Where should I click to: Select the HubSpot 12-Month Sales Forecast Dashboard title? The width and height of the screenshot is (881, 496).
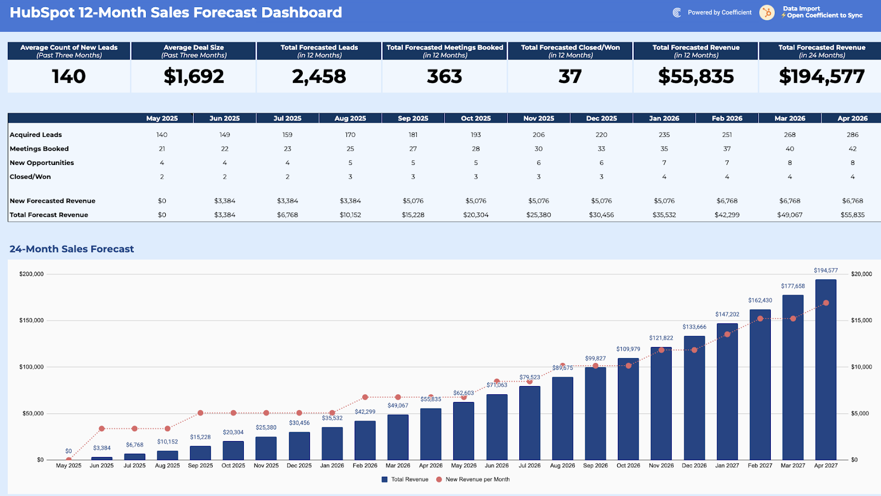pos(176,13)
